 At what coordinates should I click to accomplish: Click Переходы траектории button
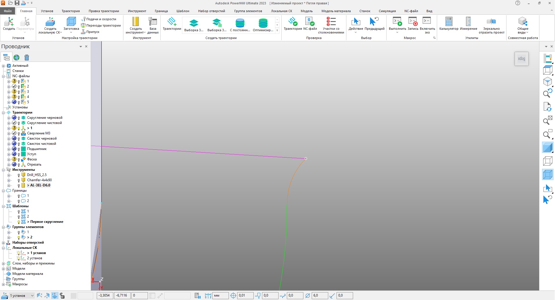click(101, 25)
